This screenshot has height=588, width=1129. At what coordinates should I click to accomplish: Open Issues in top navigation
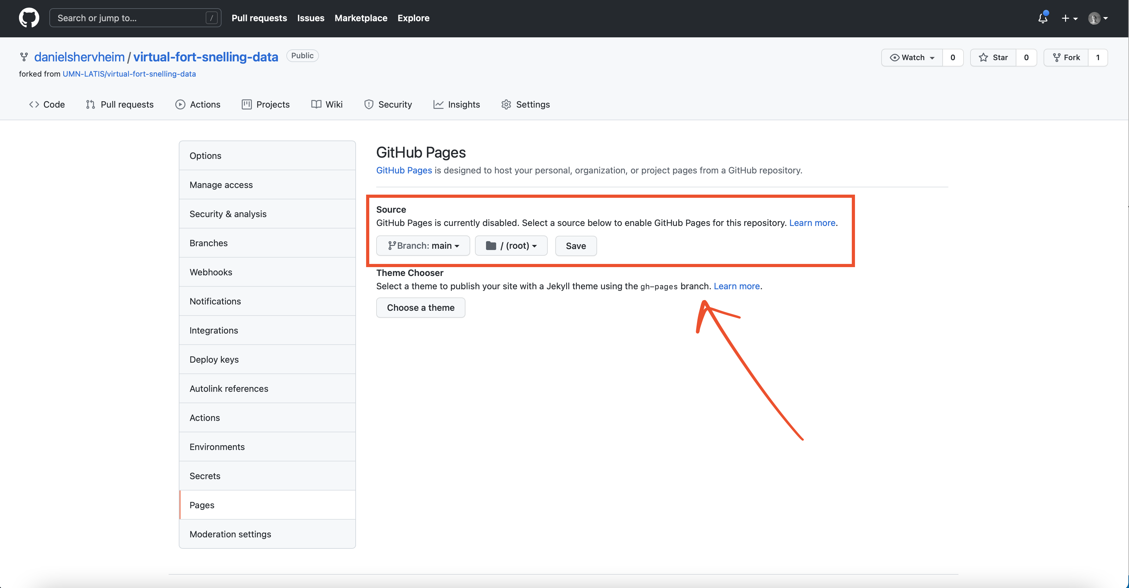click(311, 18)
